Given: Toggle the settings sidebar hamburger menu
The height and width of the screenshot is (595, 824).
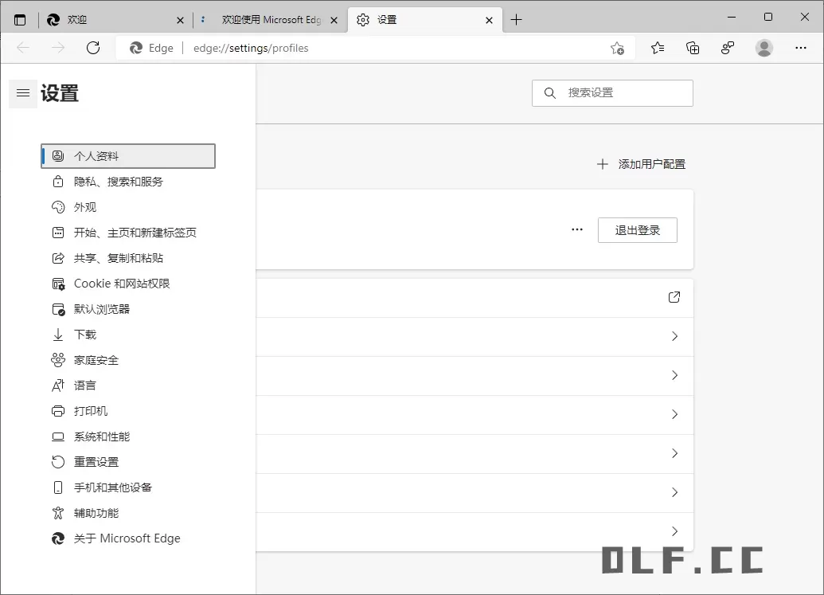Looking at the screenshot, I should point(22,93).
